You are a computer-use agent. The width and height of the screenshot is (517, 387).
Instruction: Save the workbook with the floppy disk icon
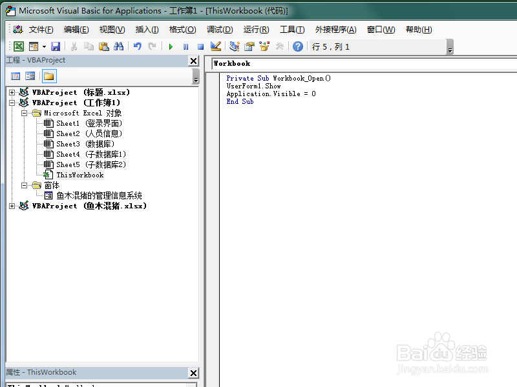coord(56,46)
